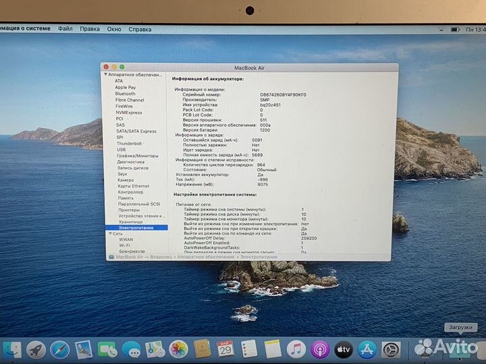This screenshot has height=364, width=486.
Task: Select SAS in the sidebar
Action: 120,125
